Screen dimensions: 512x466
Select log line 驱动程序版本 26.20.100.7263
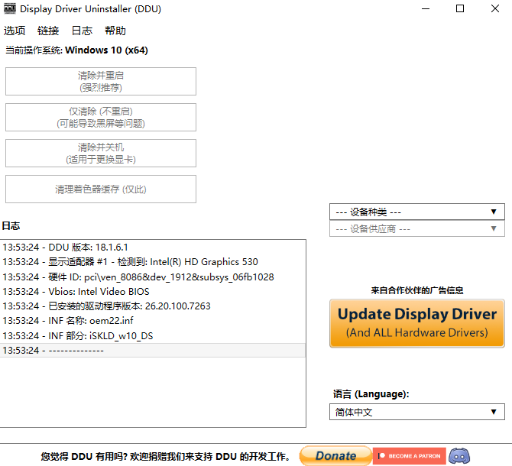pyautogui.click(x=153, y=306)
